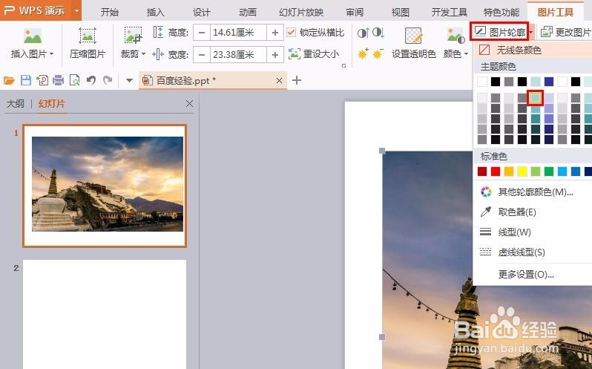The height and width of the screenshot is (369, 592).
Task: Click the Print icon
Action: (58, 80)
